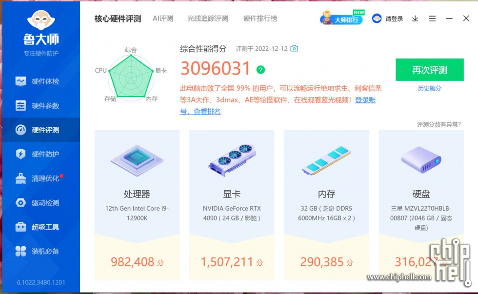The width and height of the screenshot is (478, 294).
Task: Click the 大师排行 trophy badge
Action: pos(342,18)
